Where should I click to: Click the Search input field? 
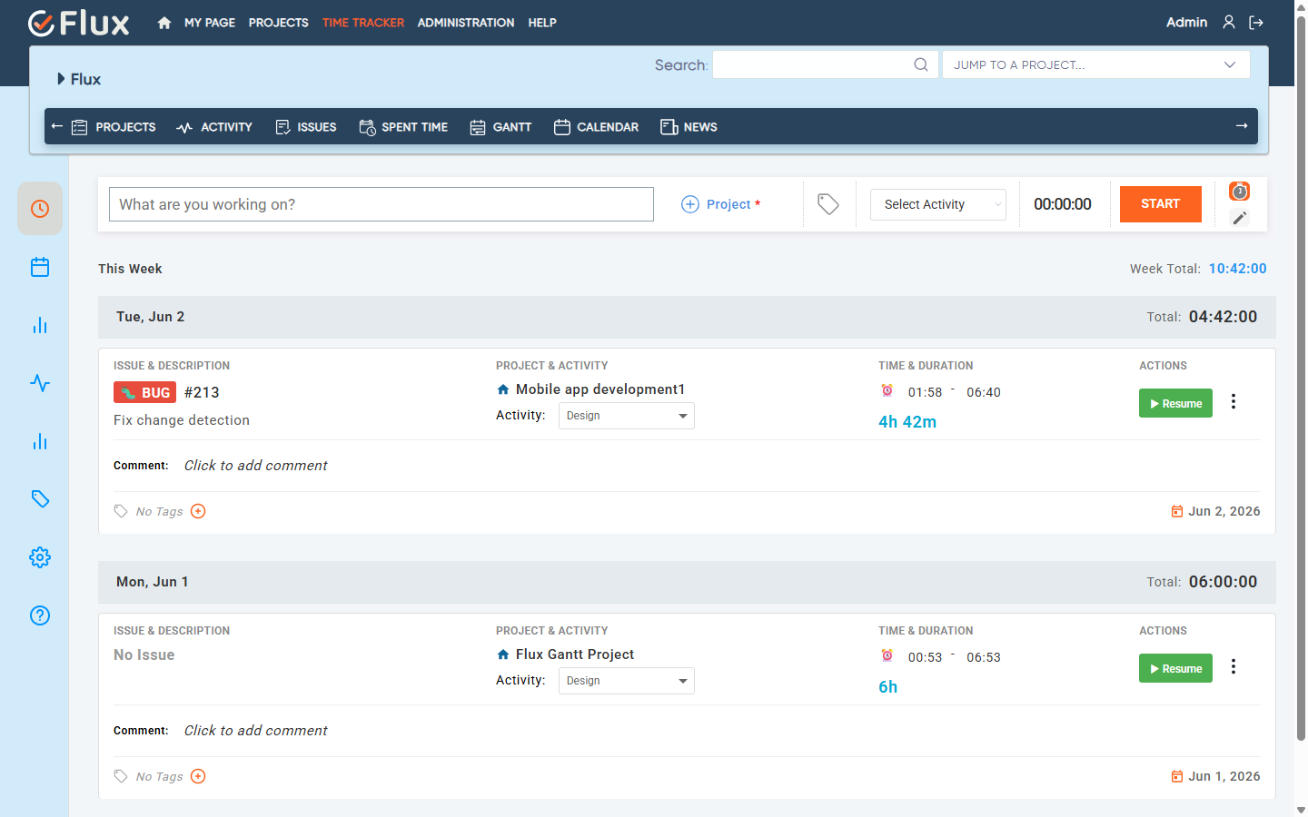coord(825,64)
